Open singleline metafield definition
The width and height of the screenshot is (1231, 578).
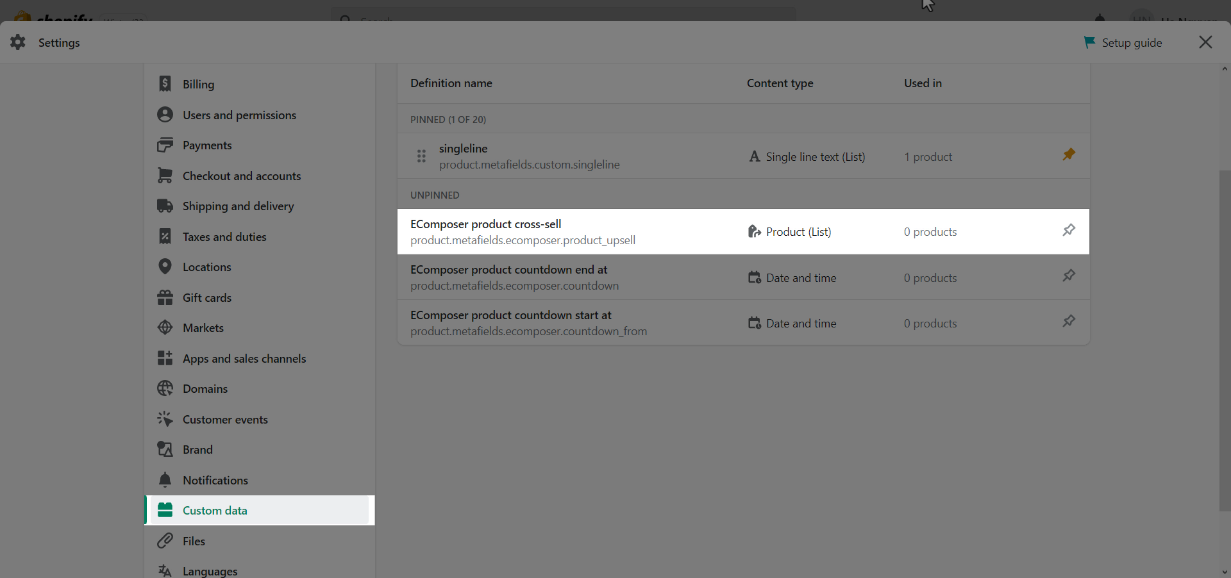743,156
